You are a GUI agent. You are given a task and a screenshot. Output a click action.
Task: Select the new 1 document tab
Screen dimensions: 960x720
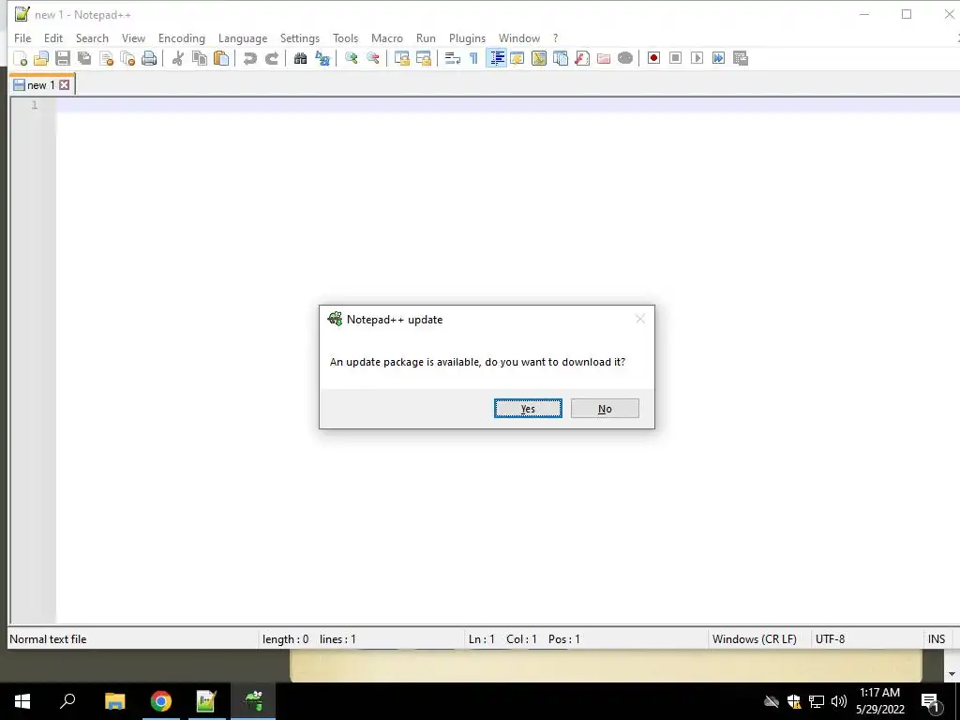click(41, 85)
